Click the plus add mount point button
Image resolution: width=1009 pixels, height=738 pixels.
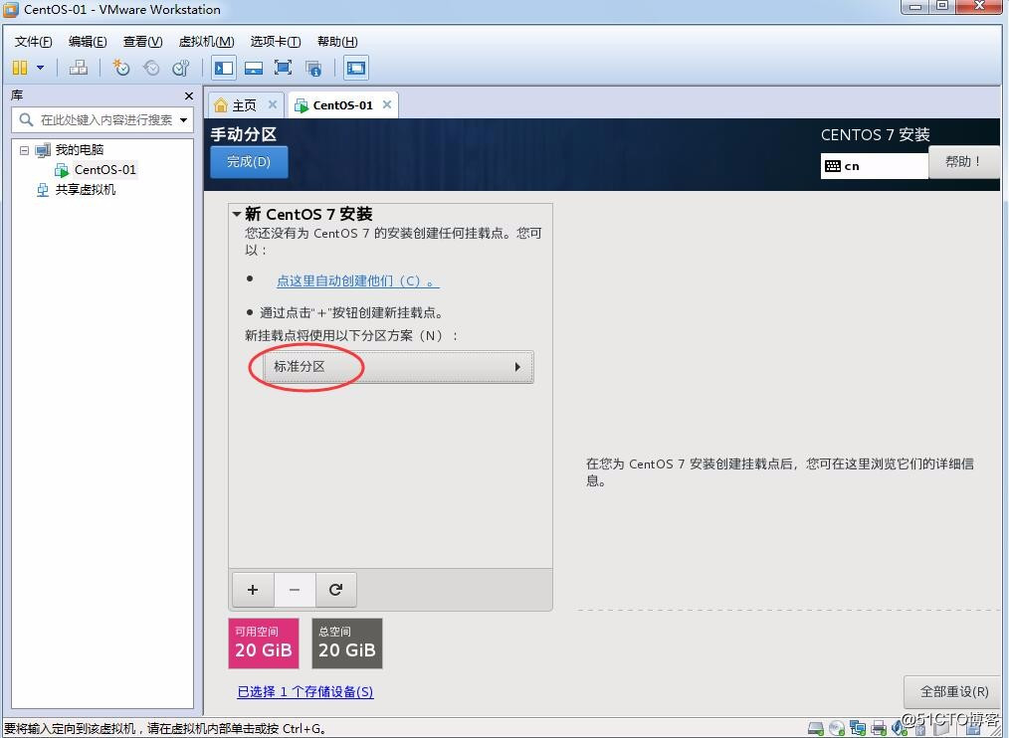point(253,590)
